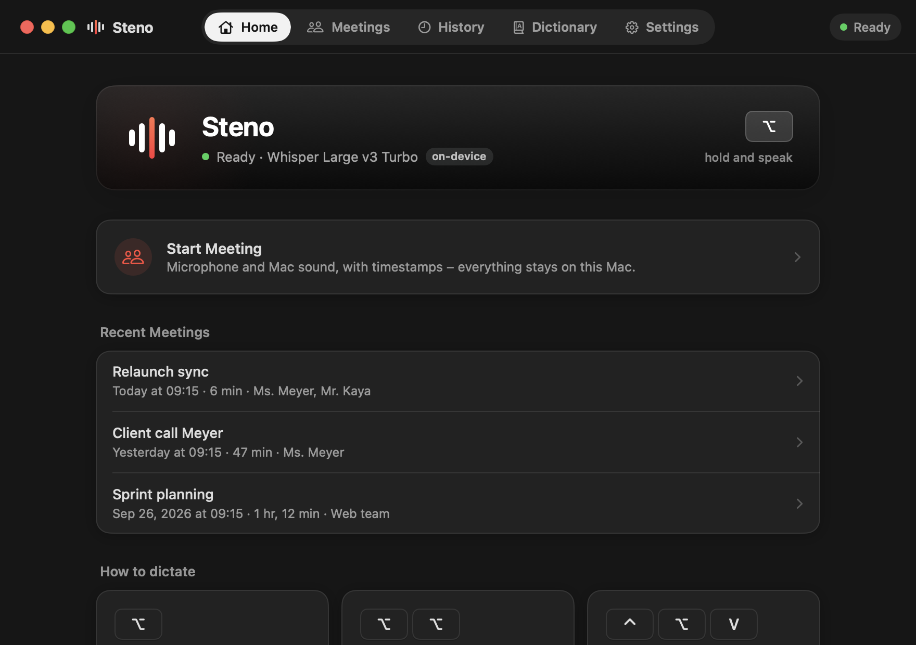Click the on-device badge

459,157
